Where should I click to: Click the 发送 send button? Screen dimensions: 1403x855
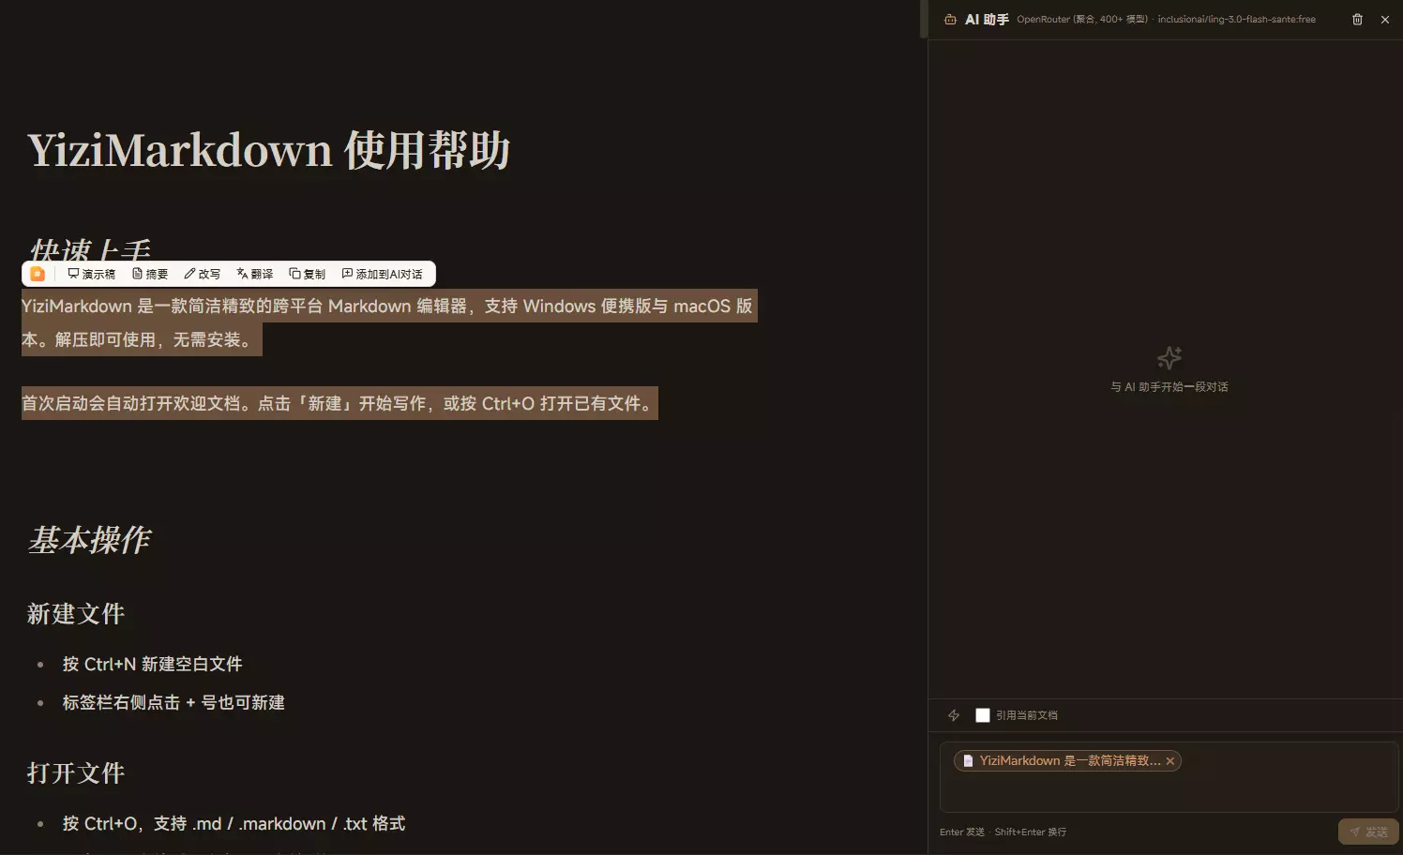point(1368,832)
